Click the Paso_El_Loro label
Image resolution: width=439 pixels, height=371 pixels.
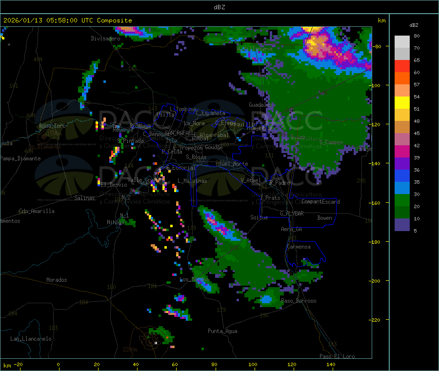337,356
